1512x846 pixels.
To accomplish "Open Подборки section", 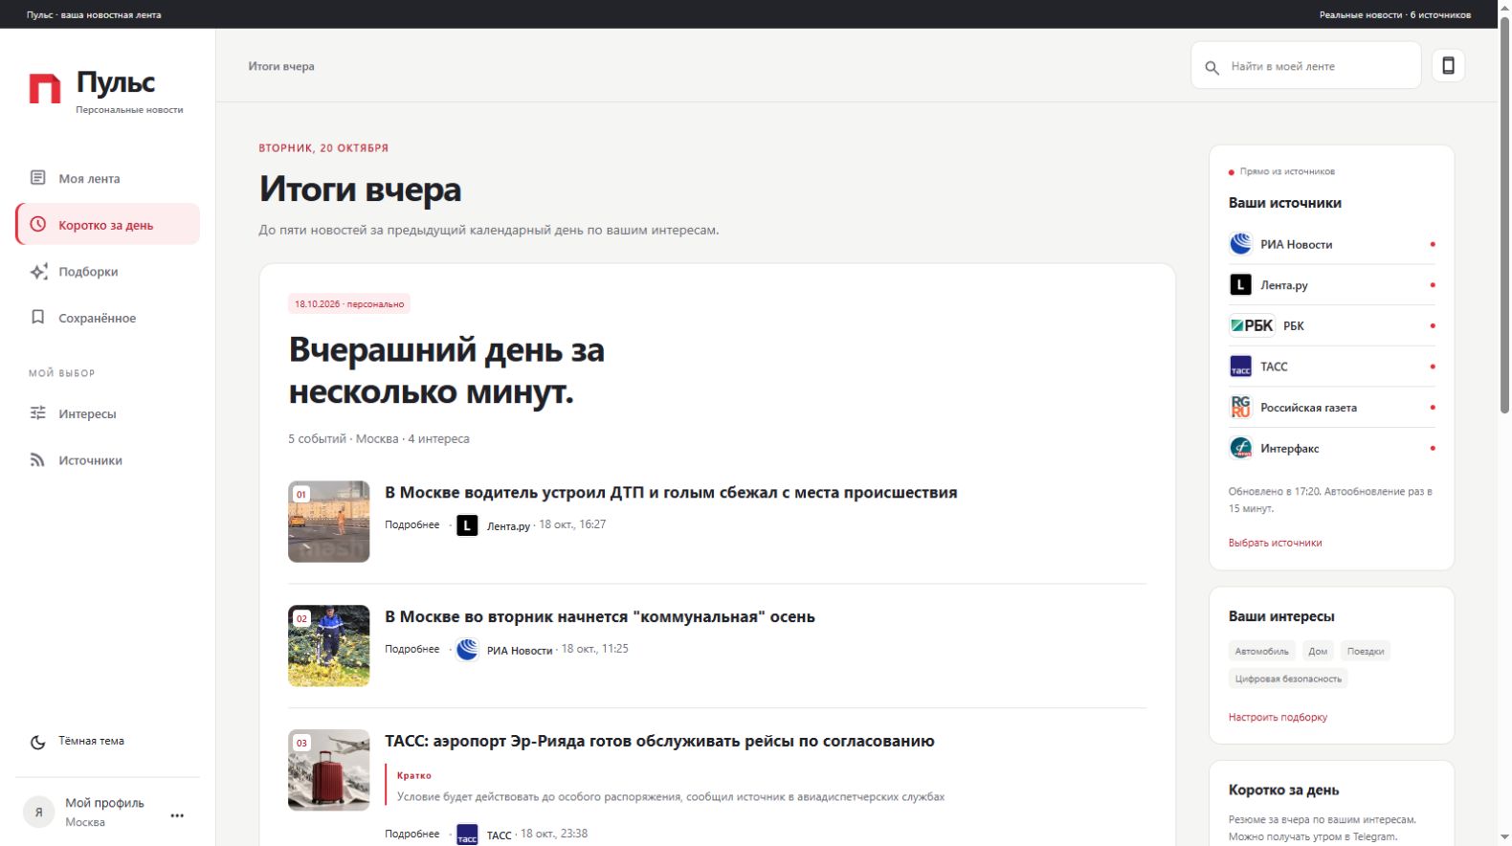I will [107, 272].
